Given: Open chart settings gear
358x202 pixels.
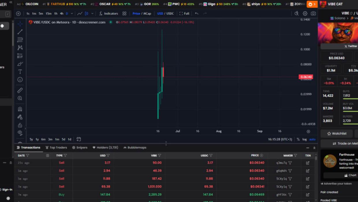Looking at the screenshot, I should (x=305, y=14).
